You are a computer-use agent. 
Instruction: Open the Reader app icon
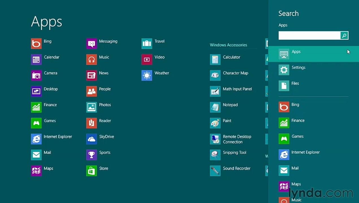point(92,123)
